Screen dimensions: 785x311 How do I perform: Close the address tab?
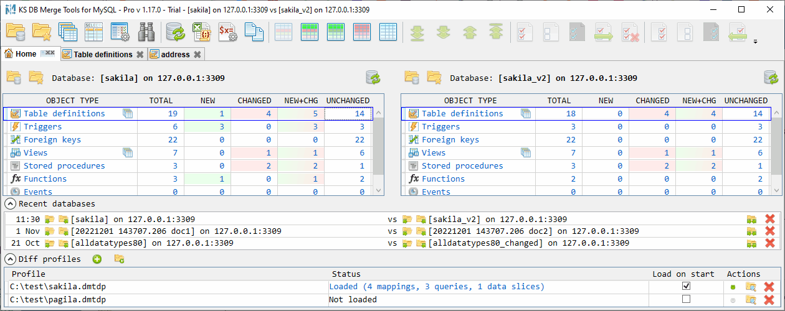click(197, 55)
